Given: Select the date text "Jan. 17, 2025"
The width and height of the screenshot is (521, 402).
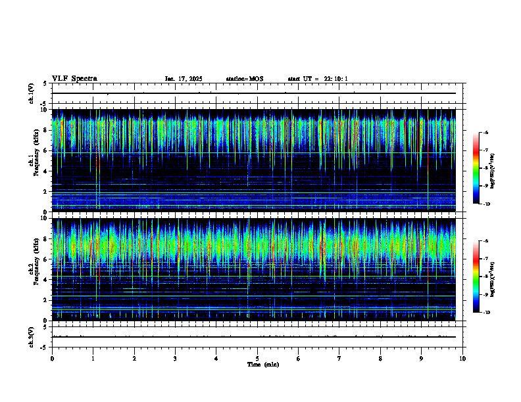Looking at the screenshot, I should coord(184,79).
